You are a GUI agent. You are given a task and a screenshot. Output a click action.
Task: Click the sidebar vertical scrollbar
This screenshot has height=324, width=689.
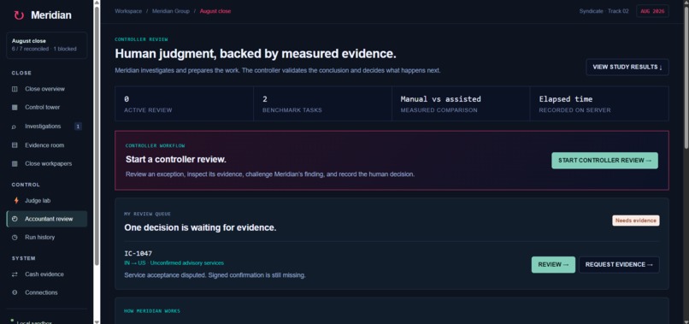(97, 136)
